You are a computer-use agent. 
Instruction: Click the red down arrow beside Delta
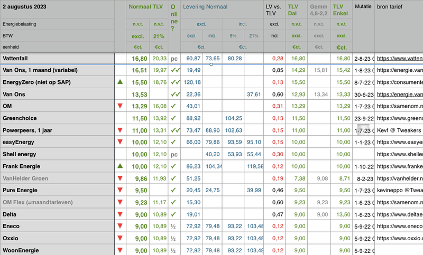pyautogui.click(x=121, y=214)
